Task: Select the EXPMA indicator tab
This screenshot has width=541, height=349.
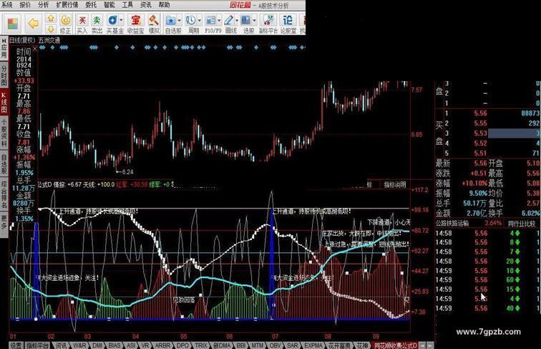Action: pos(313,345)
